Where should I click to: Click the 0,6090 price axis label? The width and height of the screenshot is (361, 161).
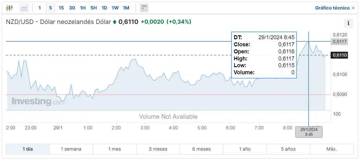pyautogui.click(x=340, y=94)
